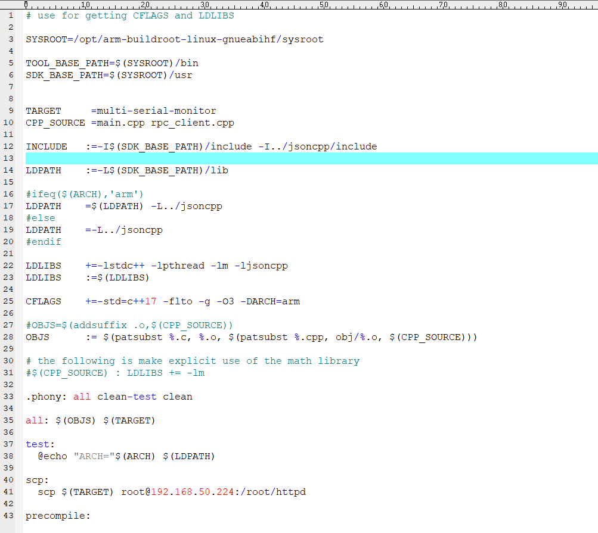Click the tab stop marker at ruler position 0

point(25,5)
